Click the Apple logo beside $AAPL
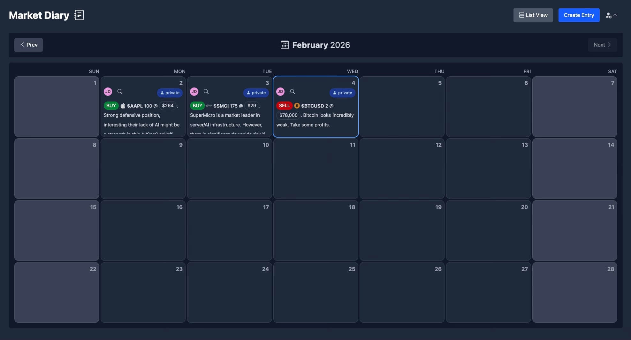Viewport: 631px width, 340px height. (123, 105)
